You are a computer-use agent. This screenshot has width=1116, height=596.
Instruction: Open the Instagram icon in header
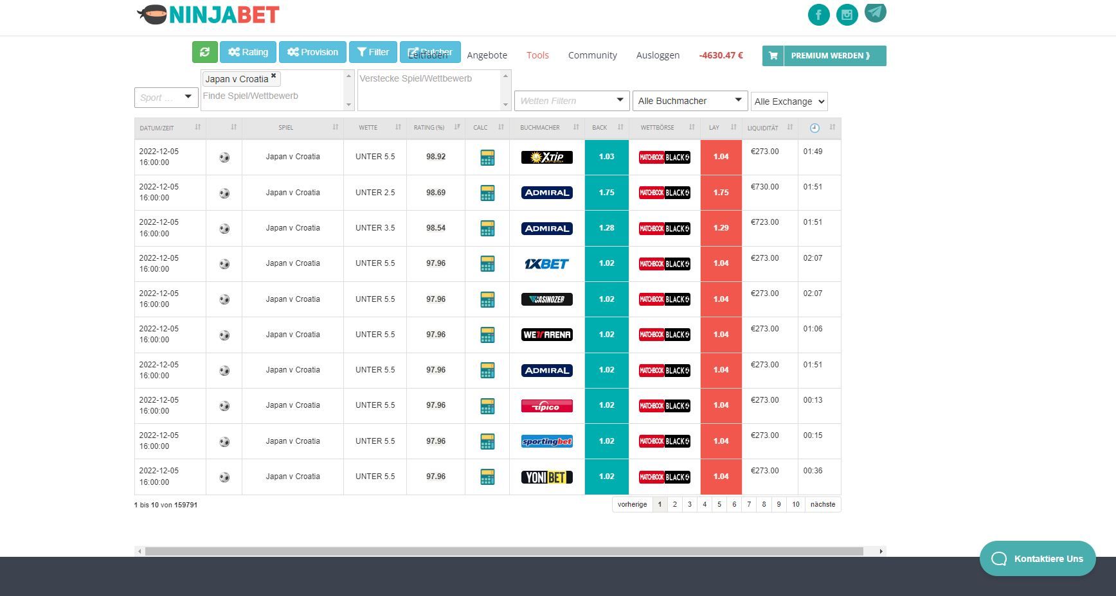[x=847, y=15]
